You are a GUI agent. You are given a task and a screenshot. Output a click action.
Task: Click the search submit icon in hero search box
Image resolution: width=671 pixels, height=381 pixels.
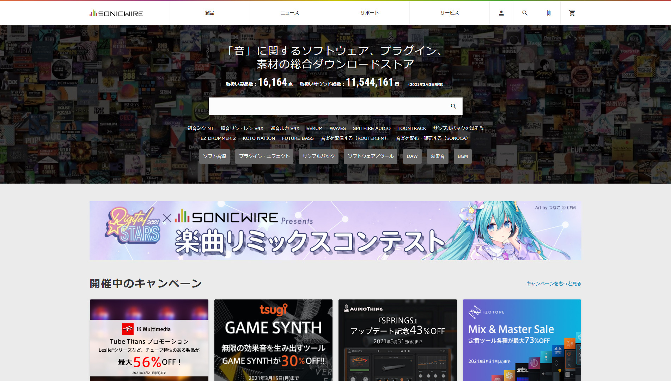[x=453, y=106]
